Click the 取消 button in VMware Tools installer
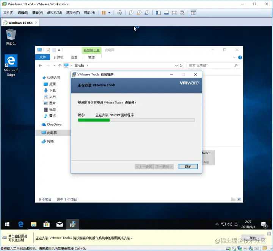273x251 pixels. click(188, 167)
